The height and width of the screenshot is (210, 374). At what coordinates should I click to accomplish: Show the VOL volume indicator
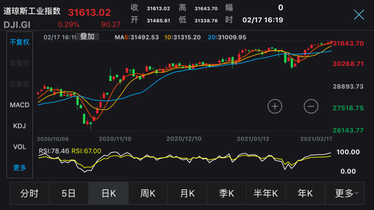coord(19,147)
